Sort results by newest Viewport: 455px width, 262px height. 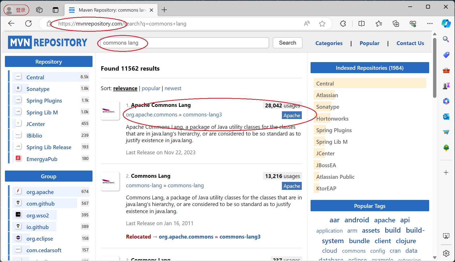(173, 88)
